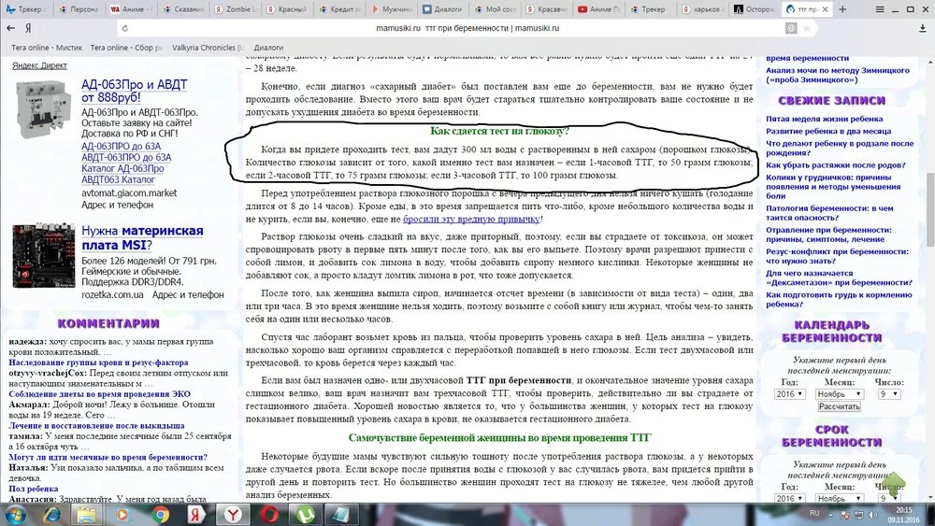Open the Windows Start menu
Image resolution: width=935 pixels, height=526 pixels.
14,514
